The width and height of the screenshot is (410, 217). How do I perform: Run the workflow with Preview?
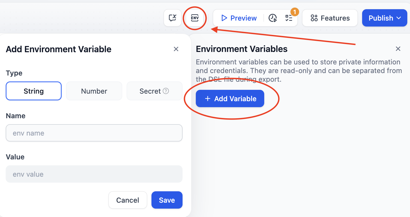click(239, 18)
